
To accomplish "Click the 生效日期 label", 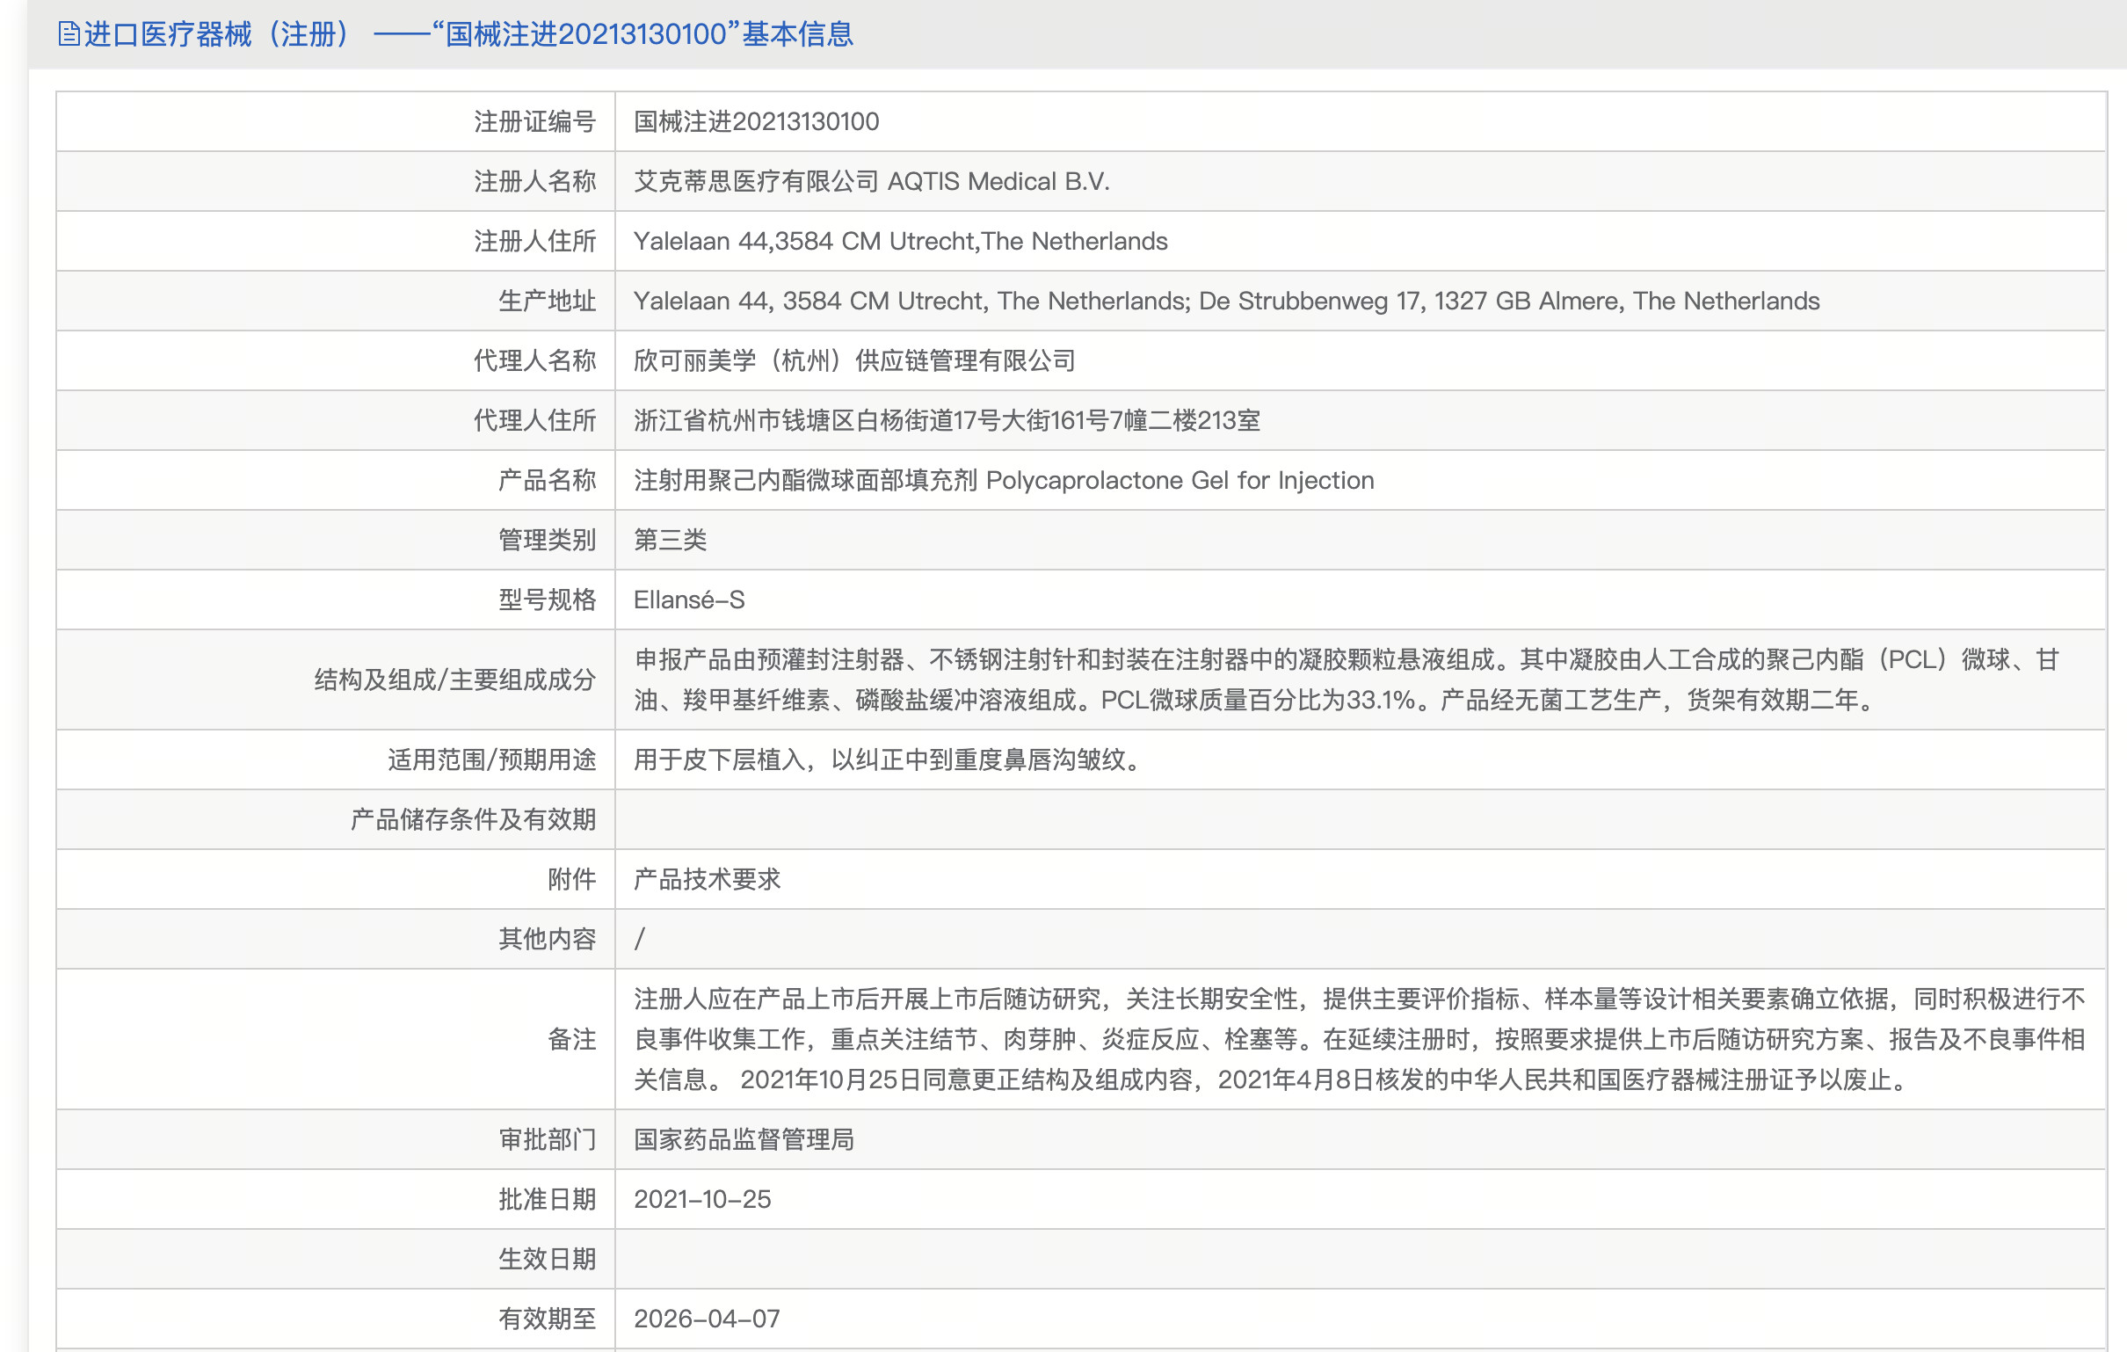I will point(547,1259).
